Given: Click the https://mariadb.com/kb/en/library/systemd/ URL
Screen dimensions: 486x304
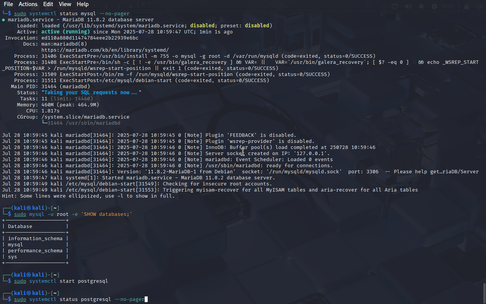Looking at the screenshot, I should click(x=105, y=50).
